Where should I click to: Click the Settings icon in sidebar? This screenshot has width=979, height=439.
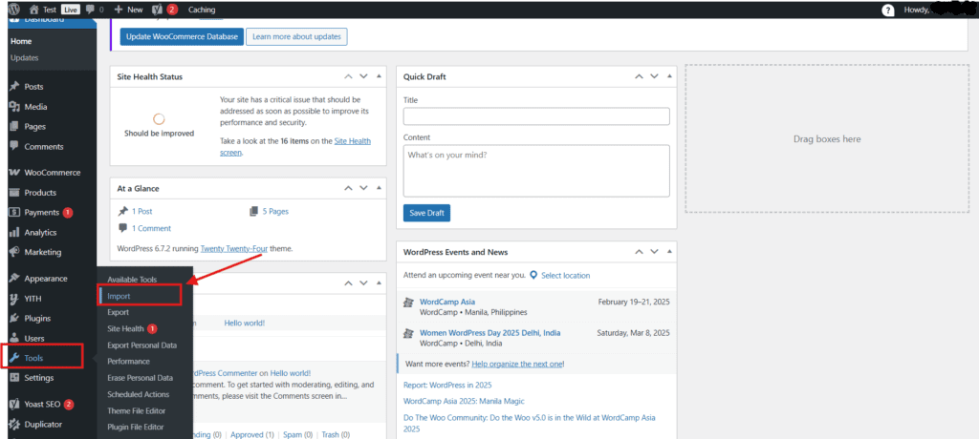click(x=14, y=378)
